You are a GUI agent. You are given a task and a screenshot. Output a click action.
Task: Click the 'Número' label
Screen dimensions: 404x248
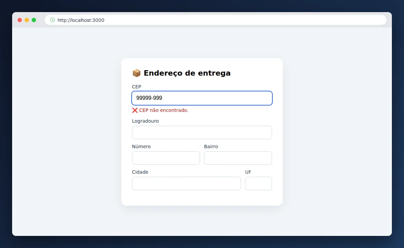pos(141,147)
